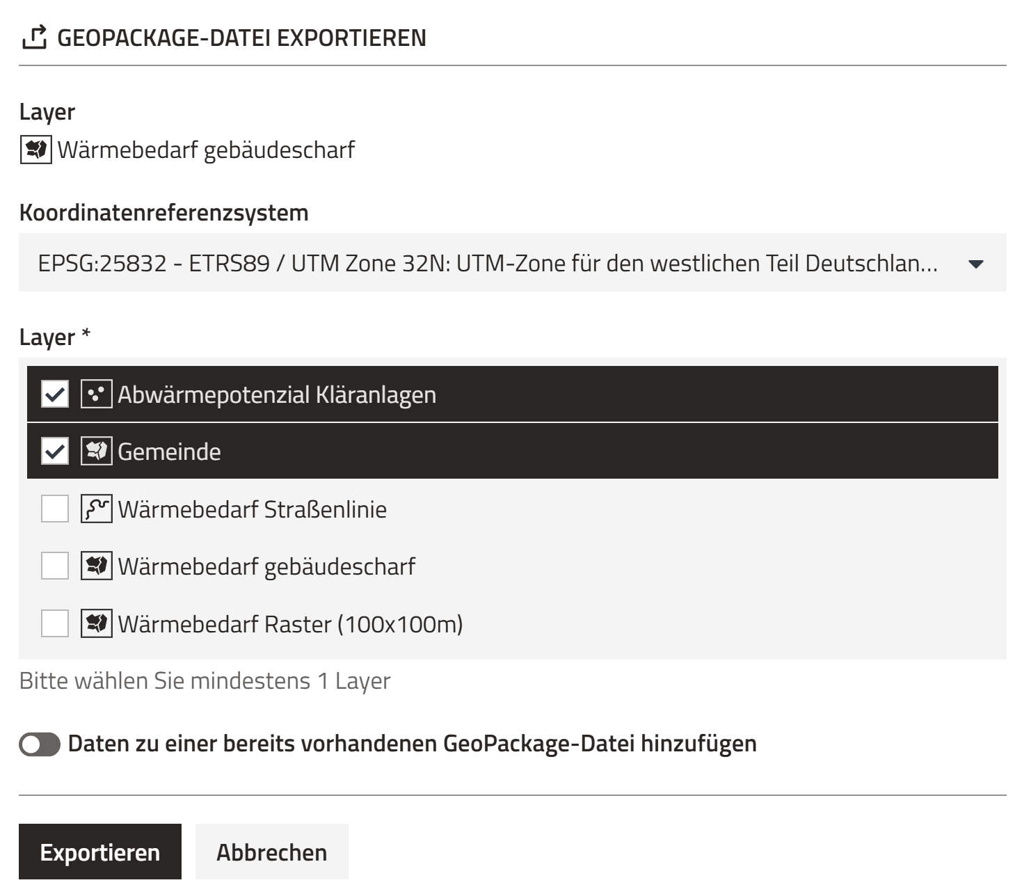Click the GeoPackage export icon in the header

coord(34,37)
